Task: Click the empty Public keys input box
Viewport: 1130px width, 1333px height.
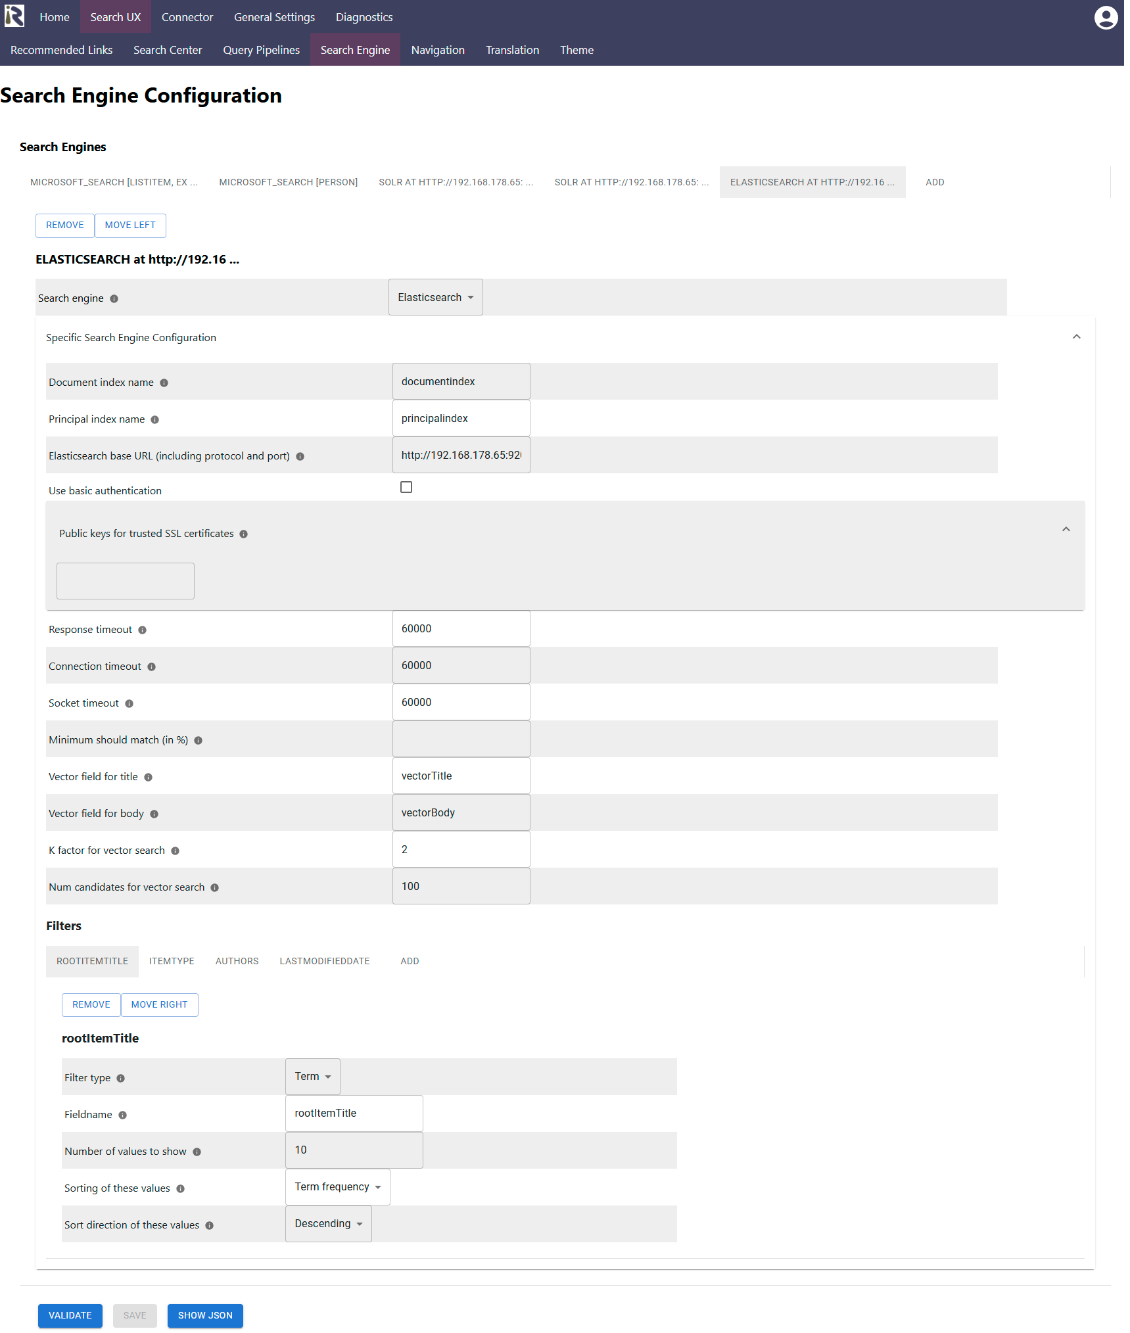Action: coord(126,581)
